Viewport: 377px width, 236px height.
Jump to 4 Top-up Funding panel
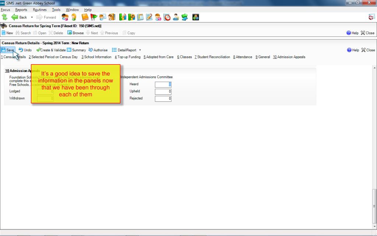click(x=127, y=57)
